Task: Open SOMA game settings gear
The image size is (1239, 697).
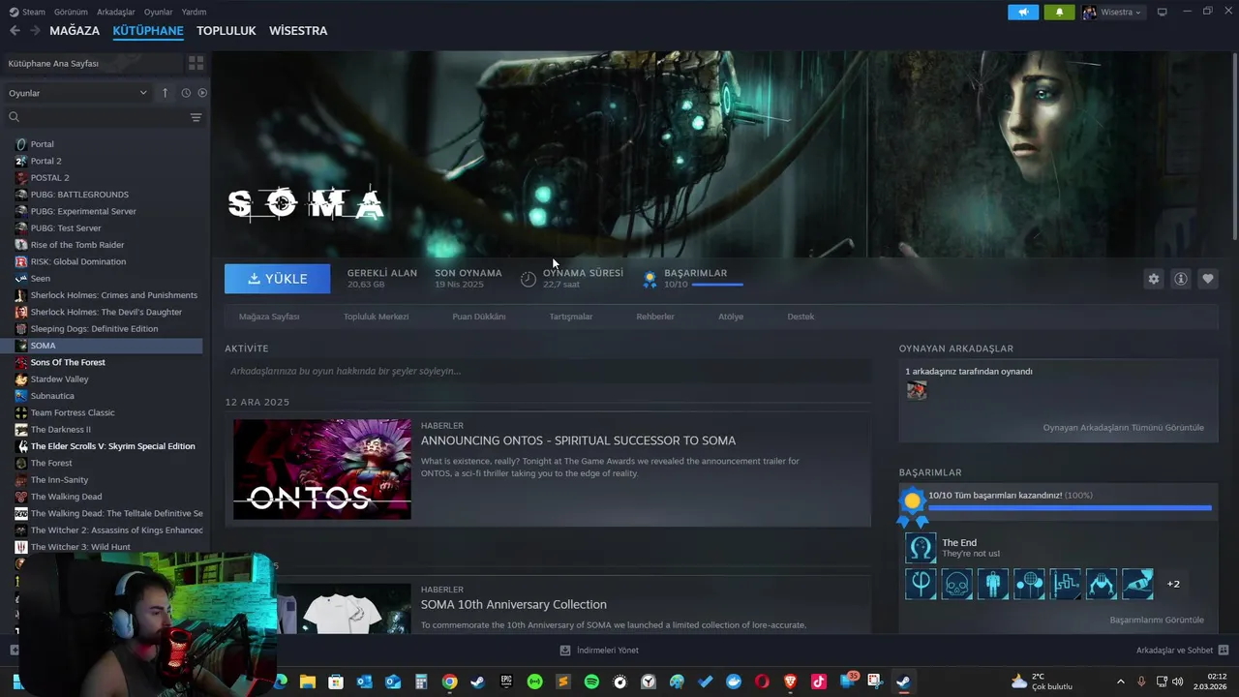Action: pyautogui.click(x=1153, y=279)
